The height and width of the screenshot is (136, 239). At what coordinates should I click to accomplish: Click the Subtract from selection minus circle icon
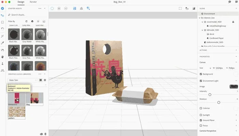[66, 8]
